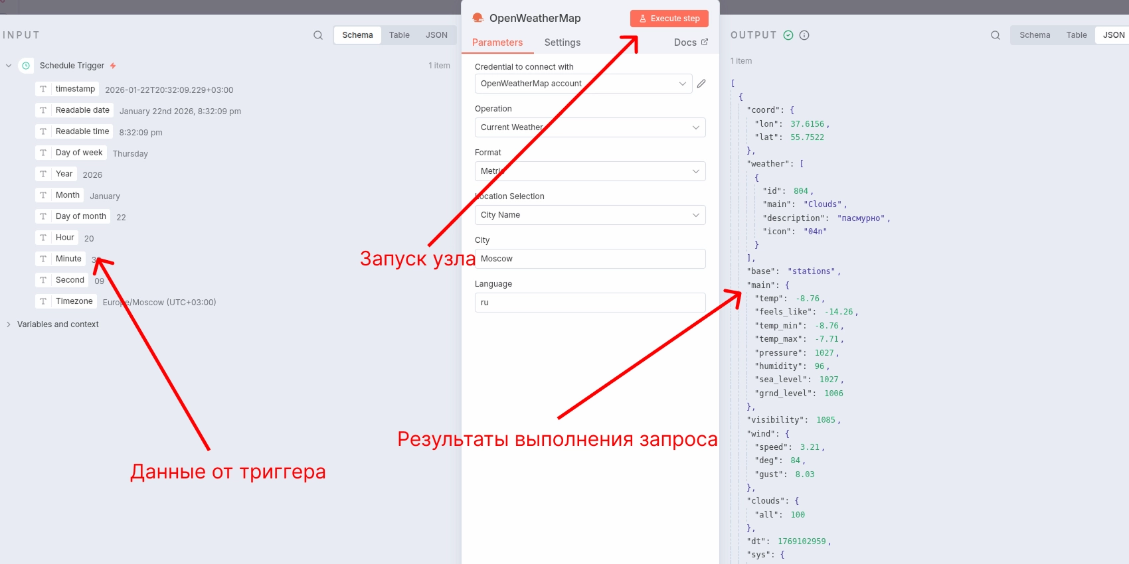Click the type icon of the Readable date field
This screenshot has width=1129, height=564.
[43, 110]
